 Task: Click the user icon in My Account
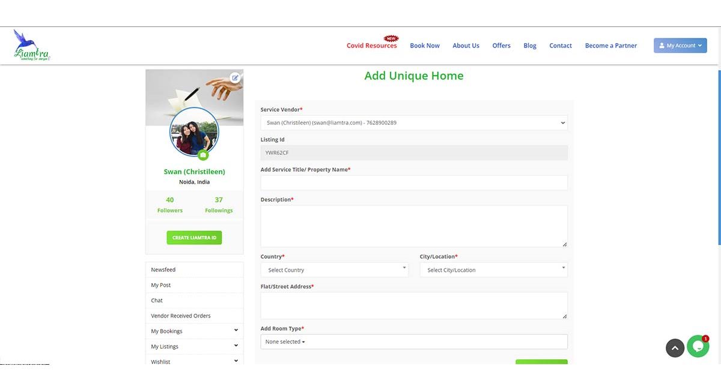[x=662, y=46]
